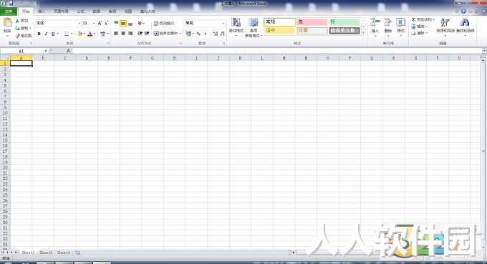Open Conditional Formatting icon

pos(236,22)
